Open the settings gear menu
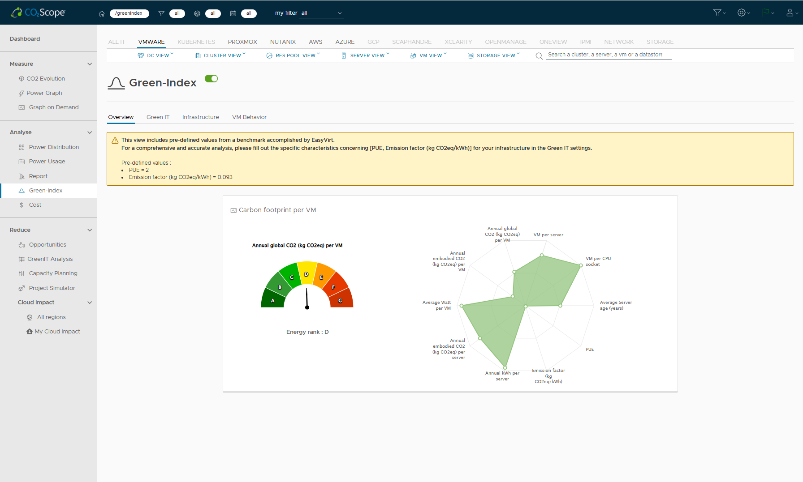The image size is (803, 482). 743,13
